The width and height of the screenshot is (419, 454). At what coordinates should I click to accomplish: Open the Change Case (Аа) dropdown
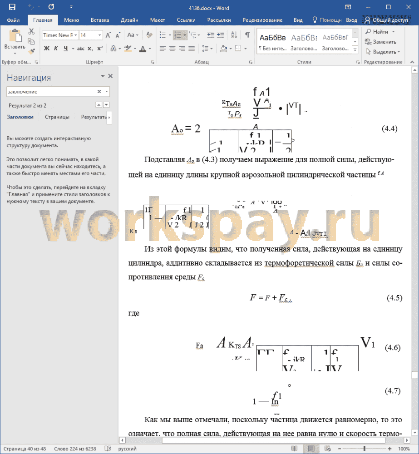click(x=133, y=35)
